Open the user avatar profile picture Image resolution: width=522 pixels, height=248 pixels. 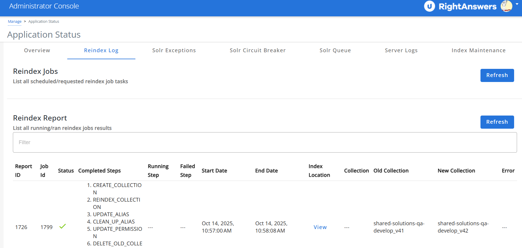point(506,6)
